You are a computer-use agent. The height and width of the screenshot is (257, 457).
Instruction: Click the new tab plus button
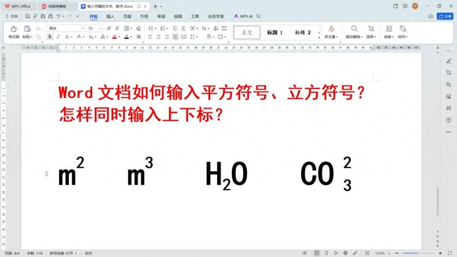(155, 6)
